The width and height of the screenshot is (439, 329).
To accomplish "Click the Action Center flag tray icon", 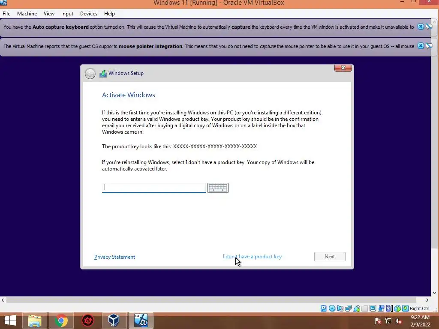I will [378, 321].
